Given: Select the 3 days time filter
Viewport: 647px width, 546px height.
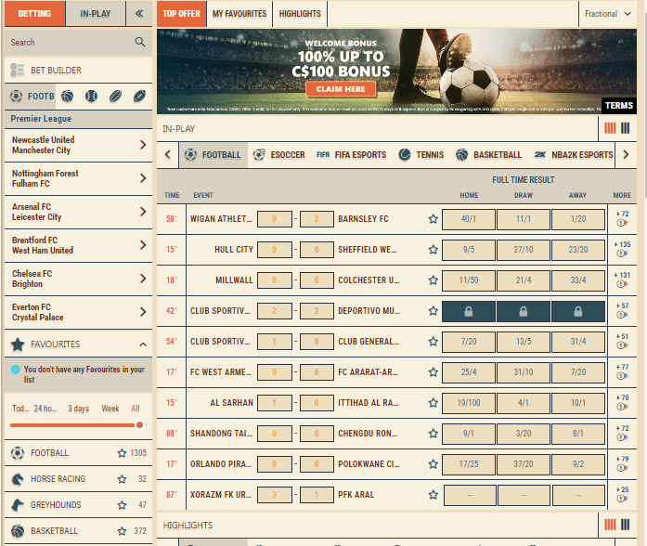Looking at the screenshot, I should tap(78, 409).
